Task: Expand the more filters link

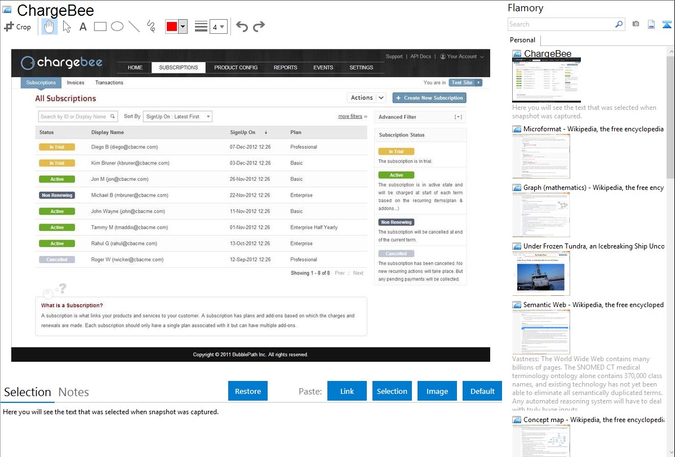Action: [353, 116]
